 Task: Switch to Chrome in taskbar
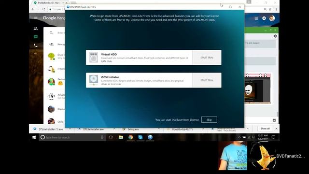[130, 137]
